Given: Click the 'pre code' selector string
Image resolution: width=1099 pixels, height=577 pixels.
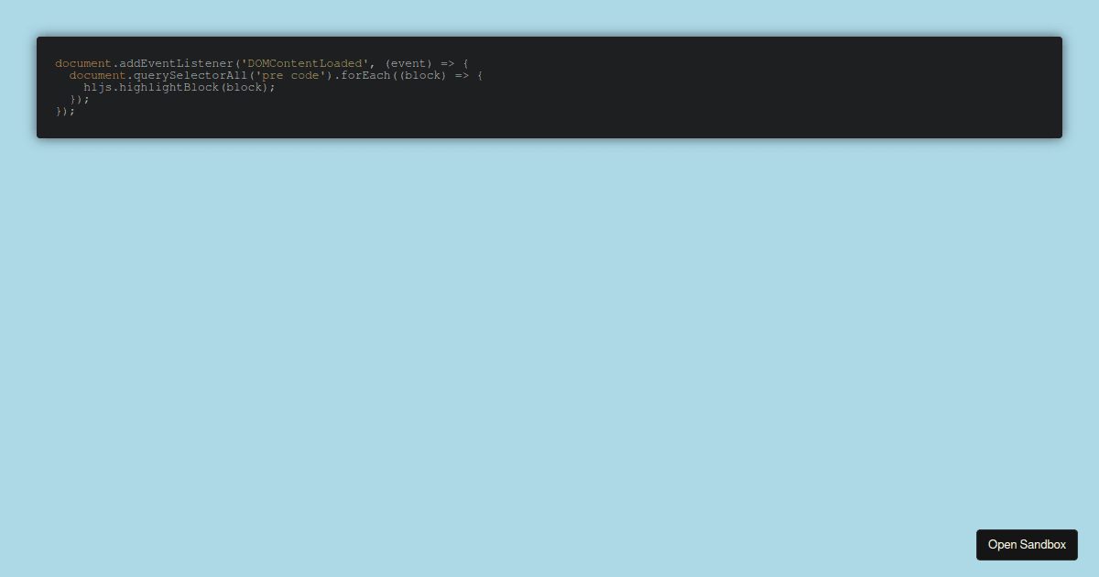Looking at the screenshot, I should (289, 75).
